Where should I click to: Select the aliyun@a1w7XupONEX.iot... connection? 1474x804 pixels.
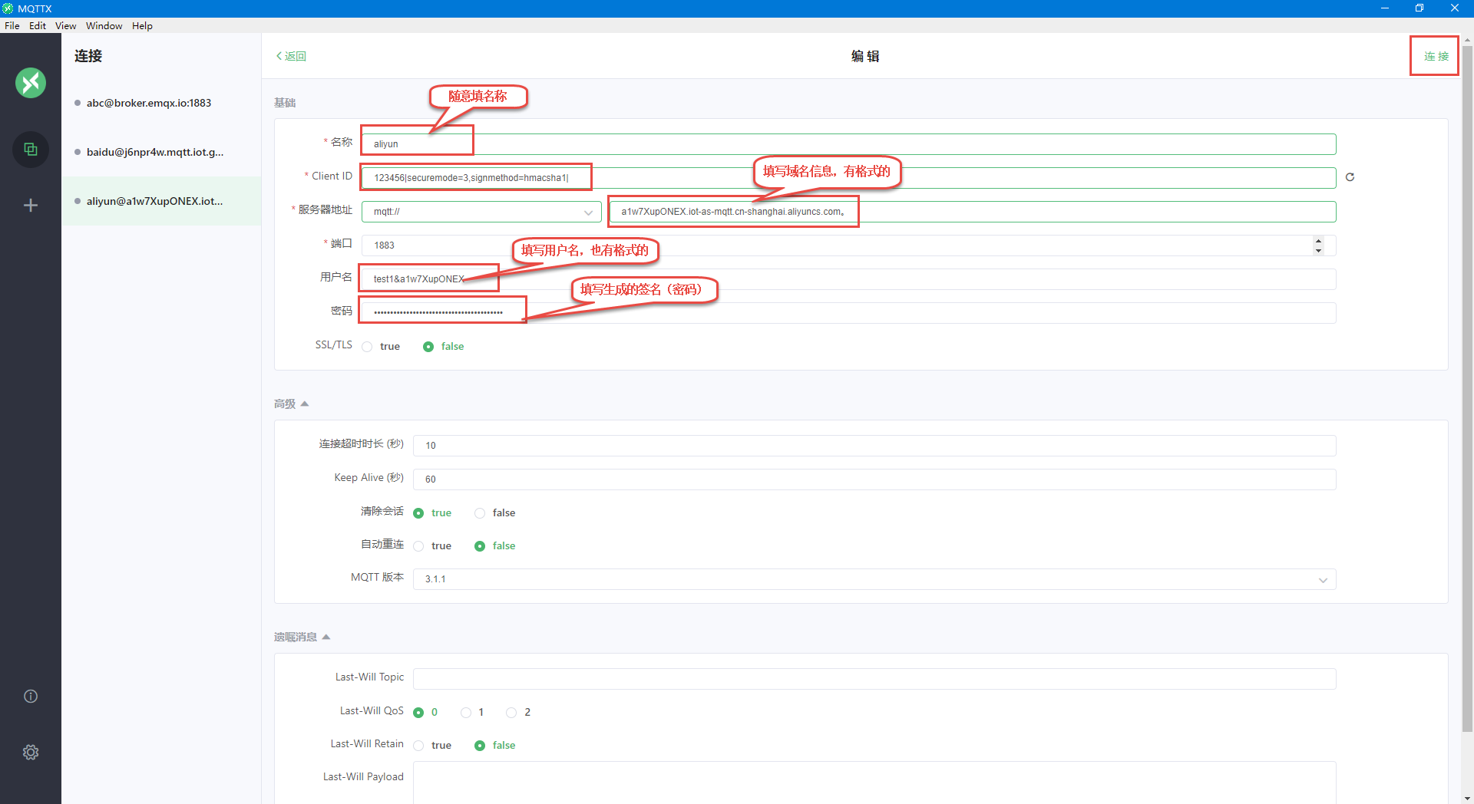tap(161, 201)
